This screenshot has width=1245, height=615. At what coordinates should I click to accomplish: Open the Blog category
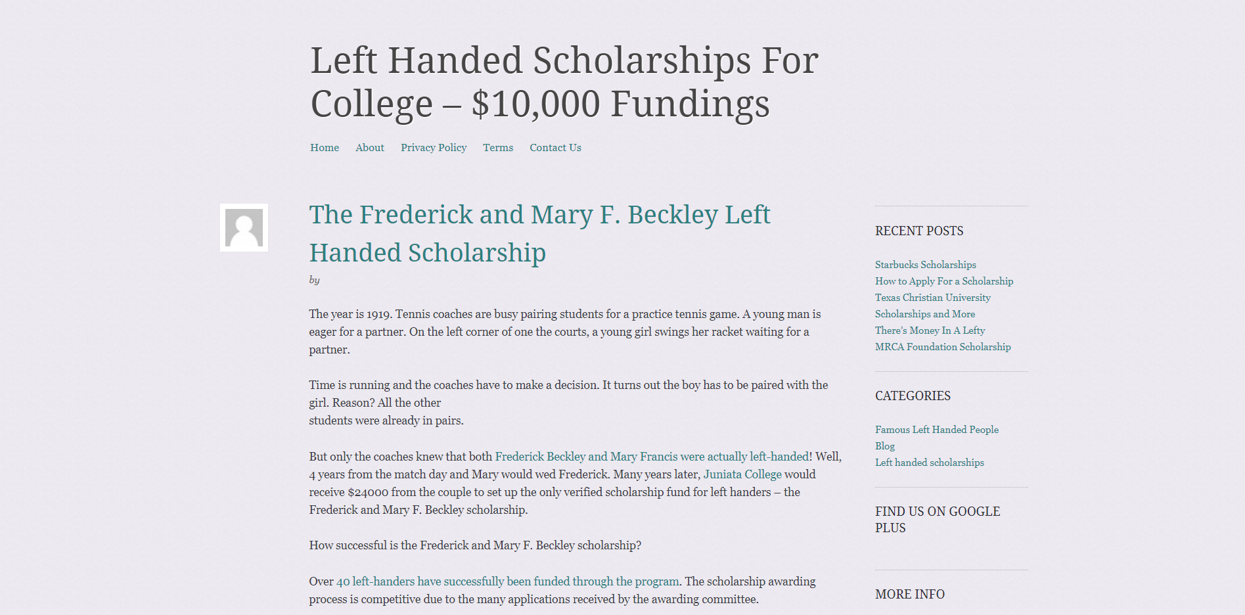884,446
